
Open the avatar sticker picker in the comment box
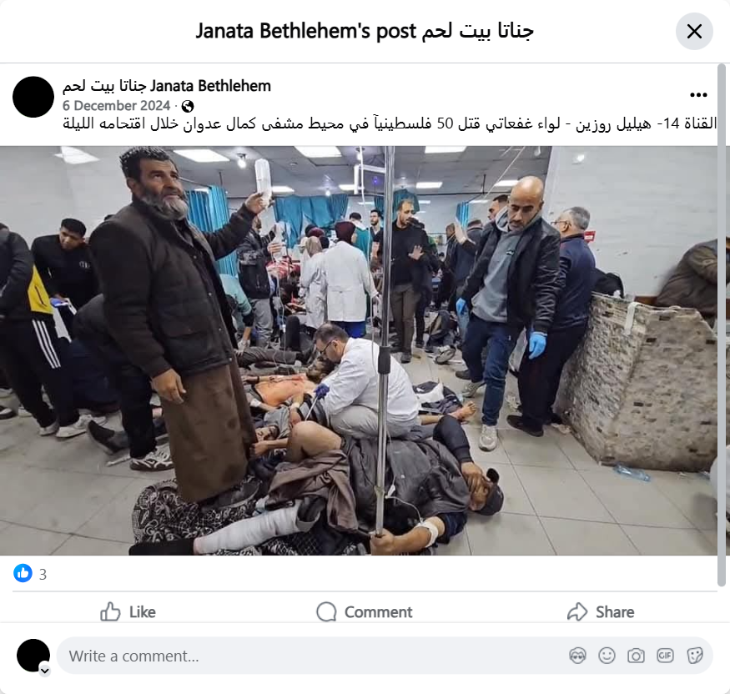point(577,656)
